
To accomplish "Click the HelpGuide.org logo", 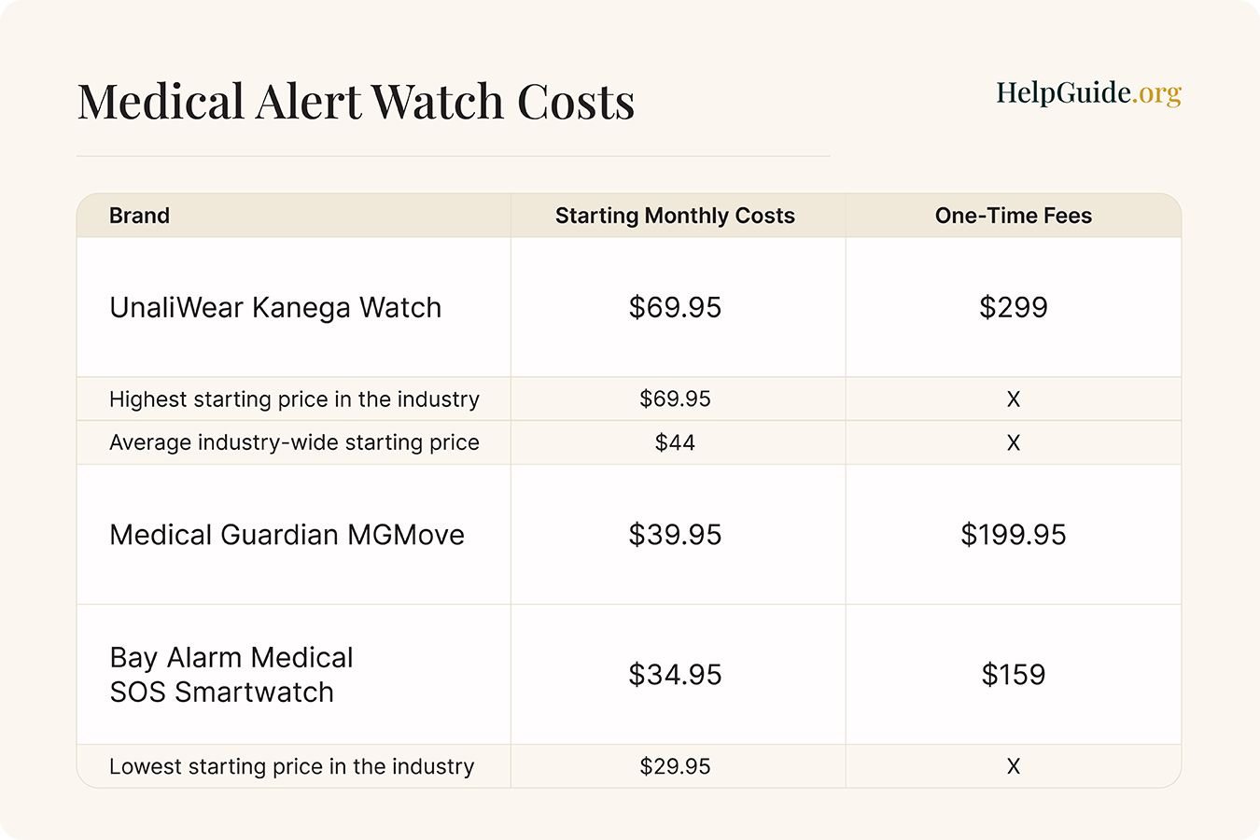I will 1088,93.
